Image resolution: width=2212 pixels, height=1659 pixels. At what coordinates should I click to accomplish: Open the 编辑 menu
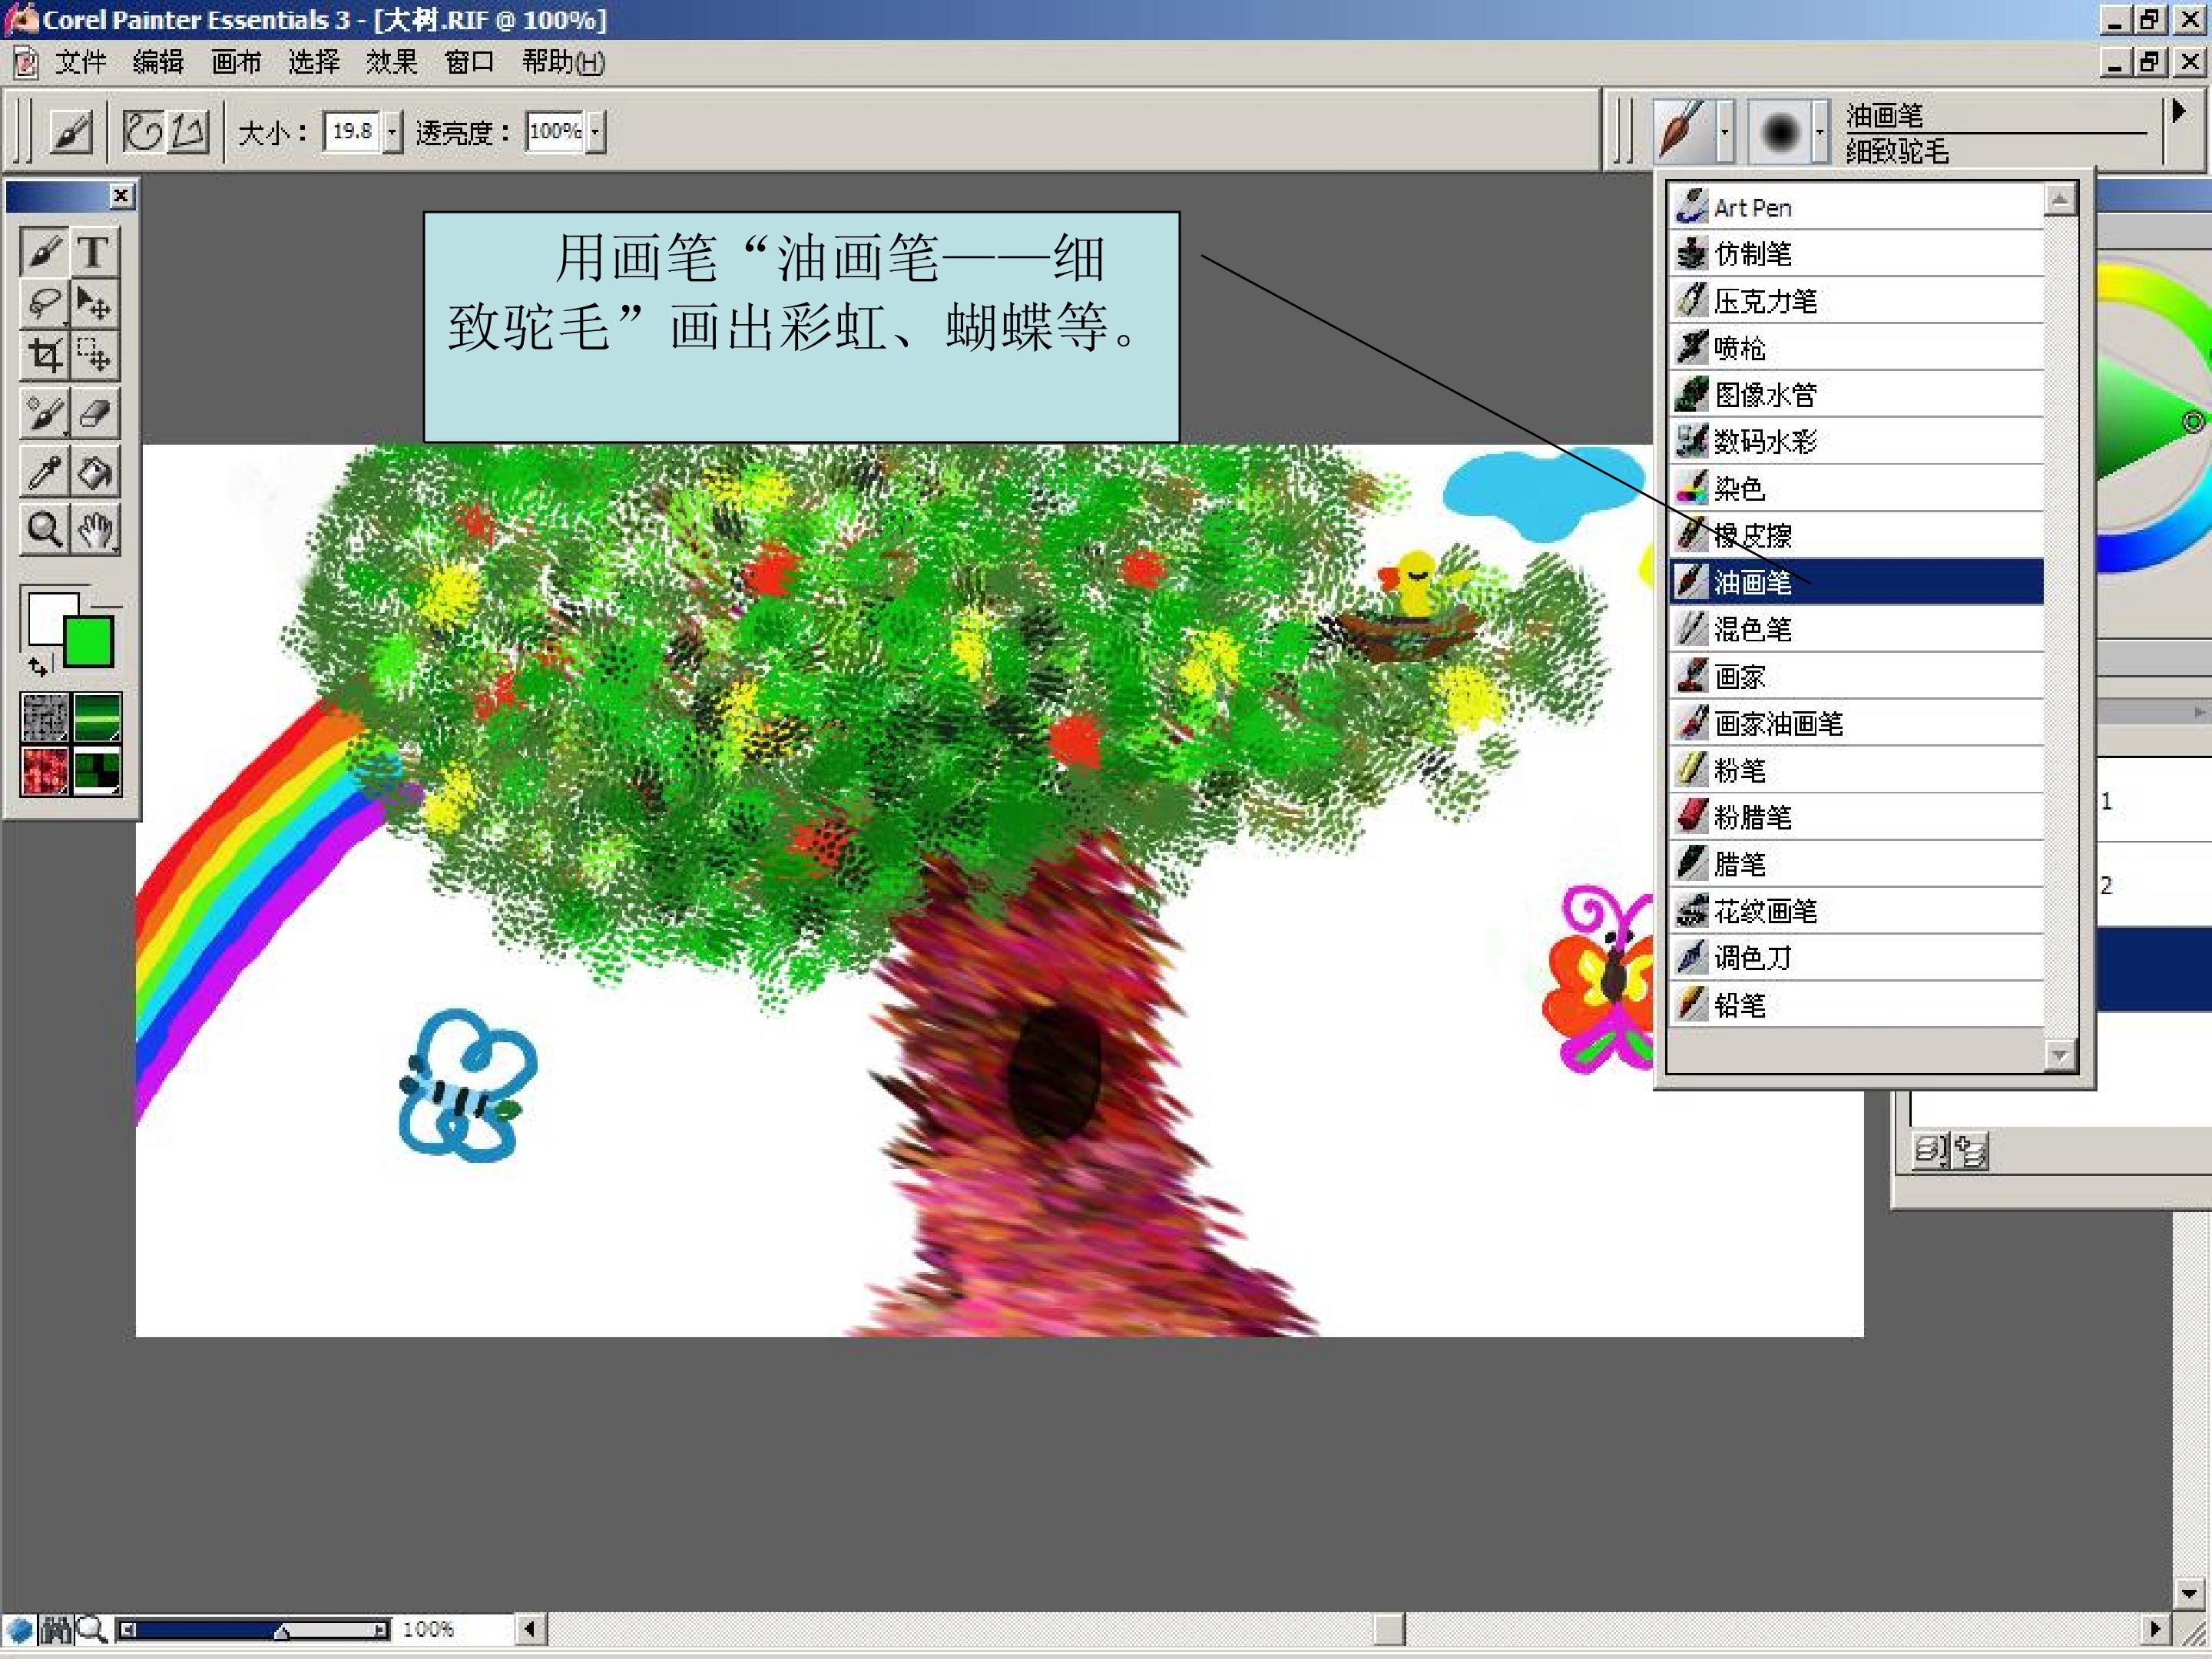[x=158, y=62]
